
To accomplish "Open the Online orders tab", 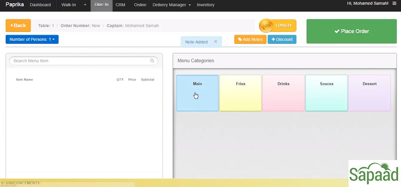I will [x=140, y=5].
